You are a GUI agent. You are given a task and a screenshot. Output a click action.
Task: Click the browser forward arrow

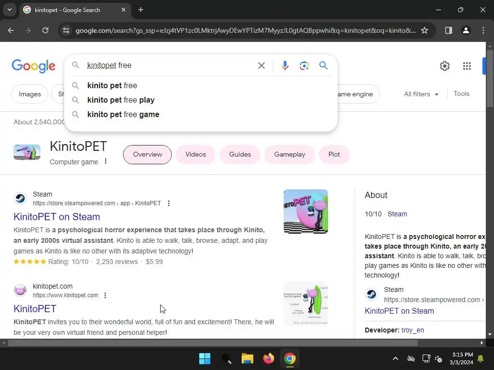tap(27, 30)
